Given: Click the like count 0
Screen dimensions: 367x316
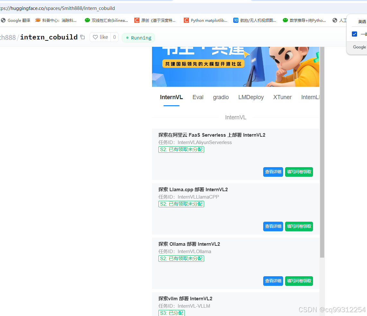Looking at the screenshot, I should tap(114, 37).
